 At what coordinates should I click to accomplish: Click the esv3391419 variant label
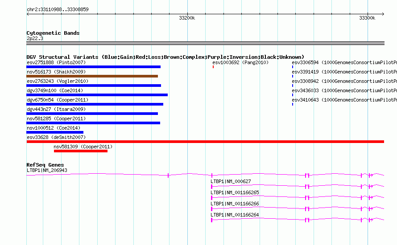tap(344, 72)
